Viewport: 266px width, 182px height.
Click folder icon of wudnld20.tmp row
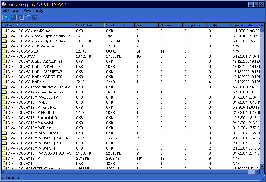coord(5,31)
